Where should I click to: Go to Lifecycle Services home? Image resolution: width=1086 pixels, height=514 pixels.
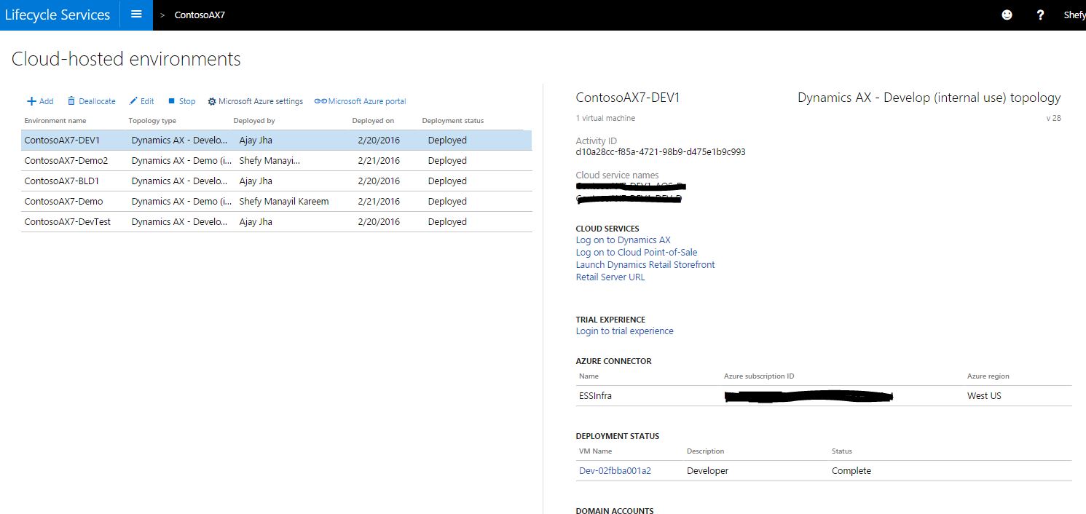pyautogui.click(x=58, y=15)
